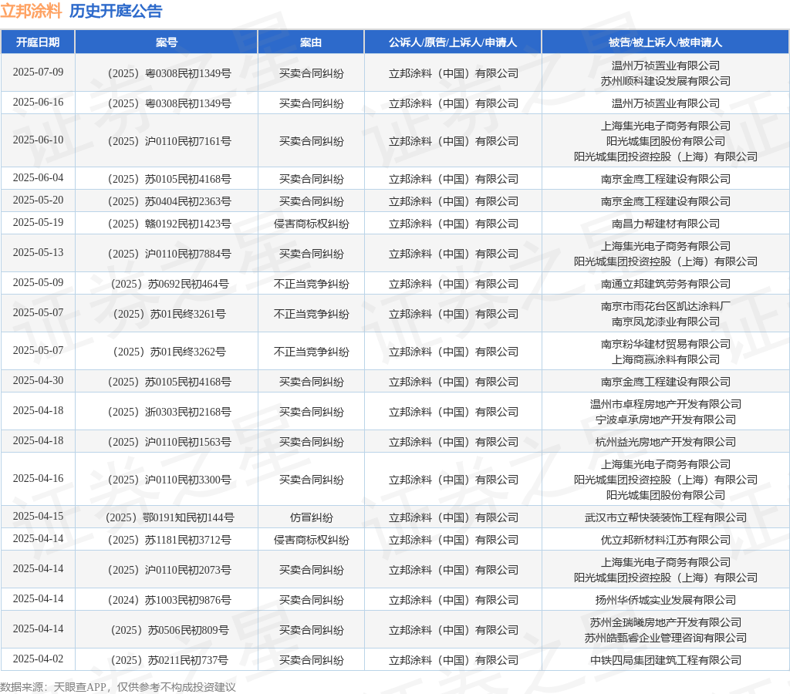Click the 立邦涂料 title text
Image resolution: width=790 pixels, height=694 pixels.
(31, 11)
